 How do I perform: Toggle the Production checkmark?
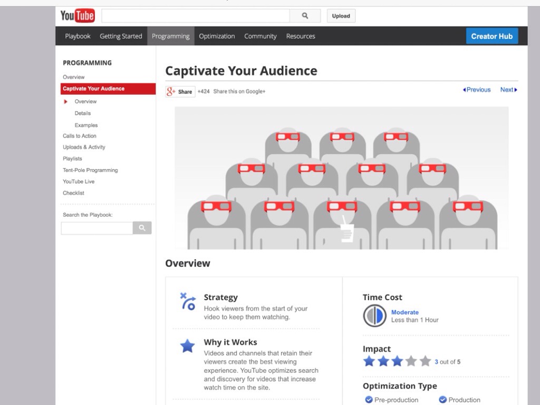click(443, 400)
